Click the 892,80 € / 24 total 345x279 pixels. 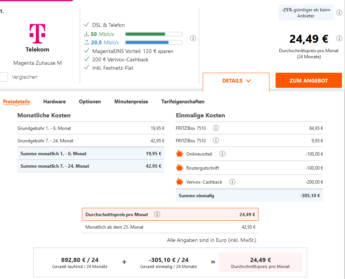click(80, 260)
